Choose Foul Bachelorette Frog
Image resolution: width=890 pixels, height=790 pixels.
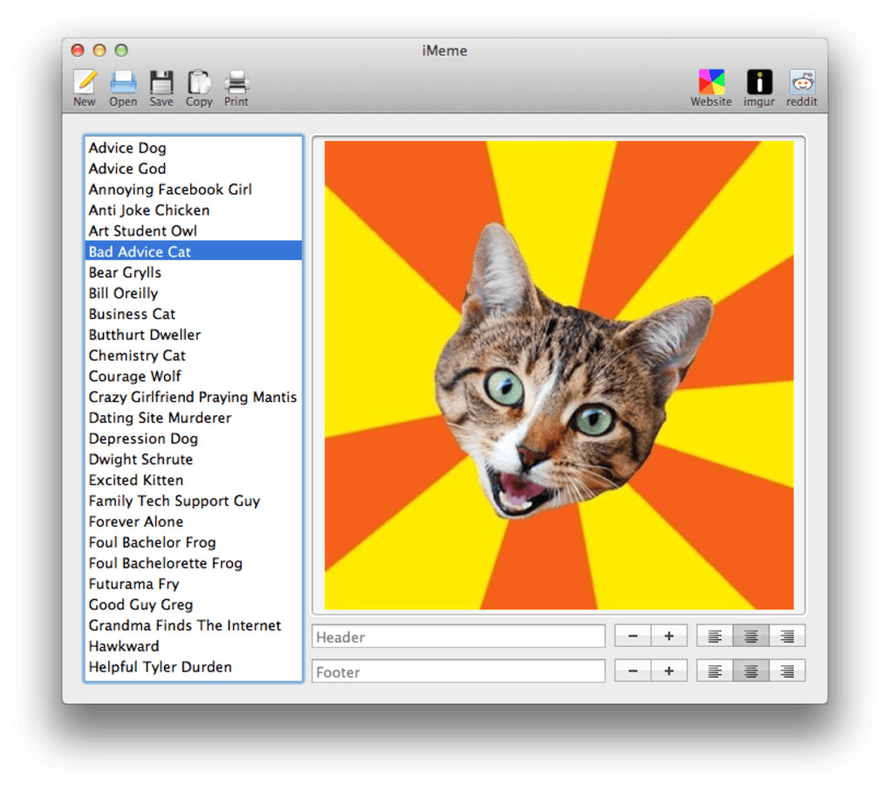pyautogui.click(x=194, y=563)
